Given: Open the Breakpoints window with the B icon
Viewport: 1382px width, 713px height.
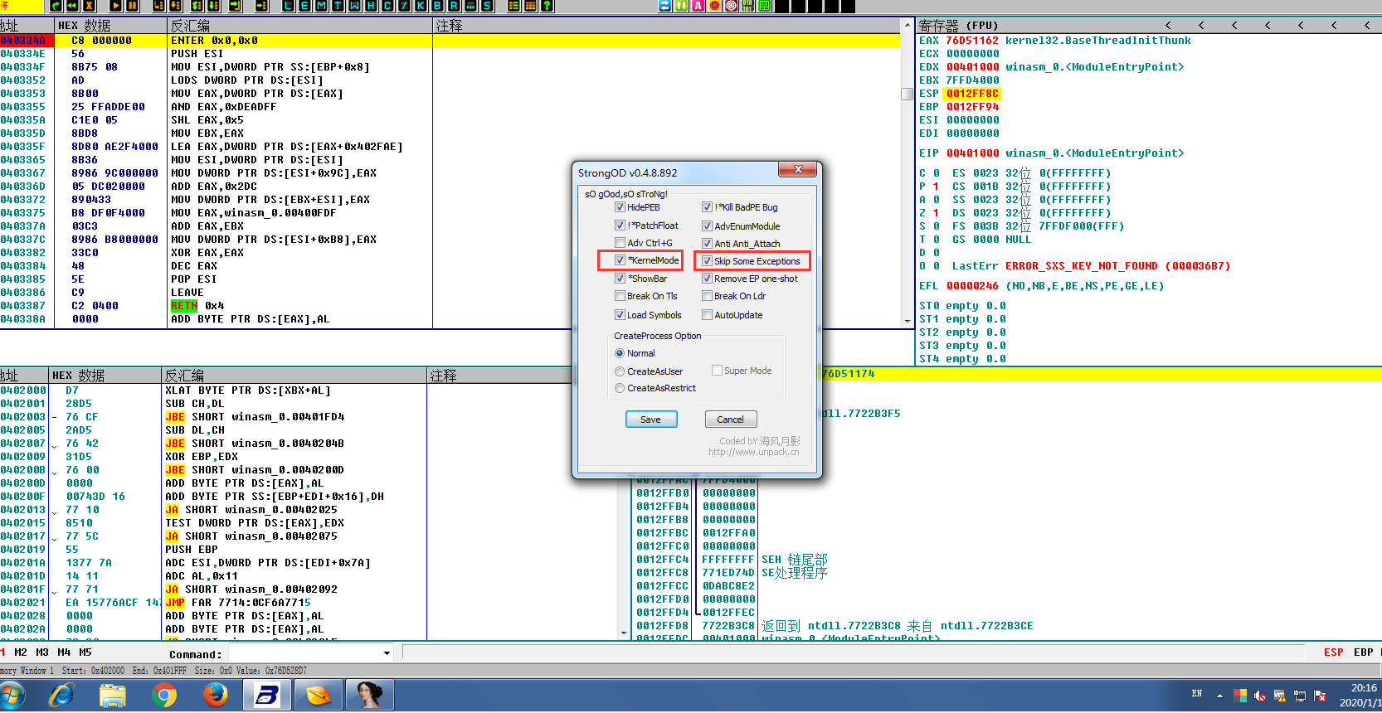Looking at the screenshot, I should (x=437, y=6).
